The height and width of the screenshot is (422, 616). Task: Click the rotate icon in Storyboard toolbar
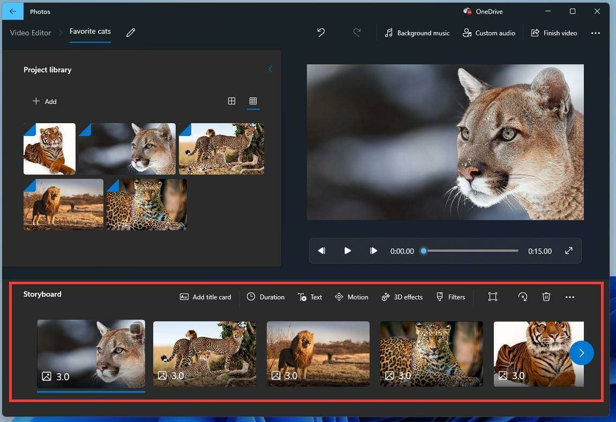(523, 297)
